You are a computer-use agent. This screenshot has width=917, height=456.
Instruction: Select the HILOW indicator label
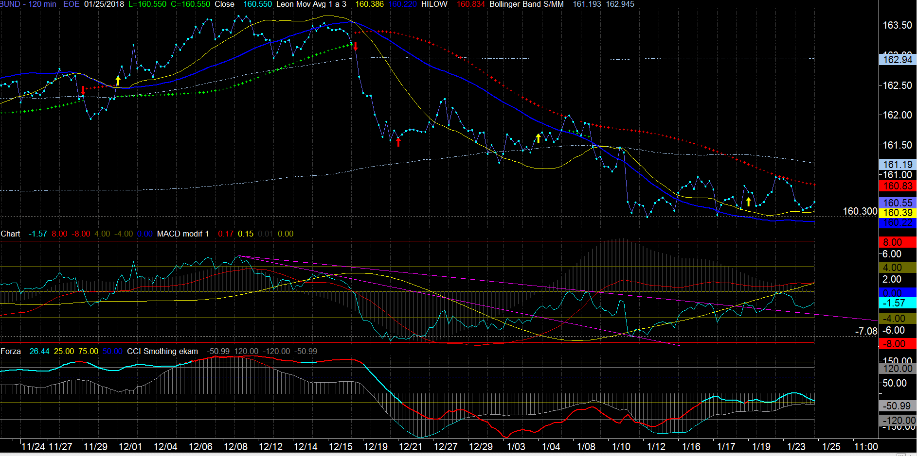(434, 4)
